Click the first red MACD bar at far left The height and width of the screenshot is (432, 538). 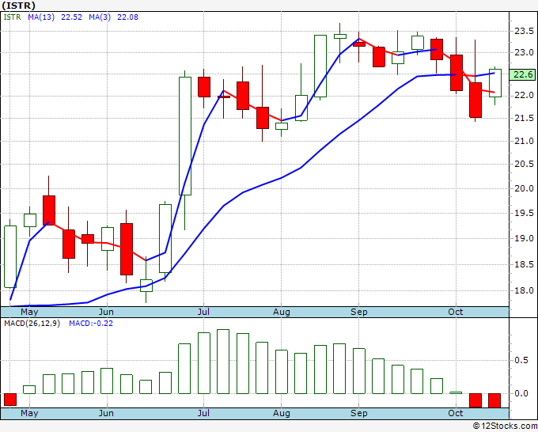10,400
